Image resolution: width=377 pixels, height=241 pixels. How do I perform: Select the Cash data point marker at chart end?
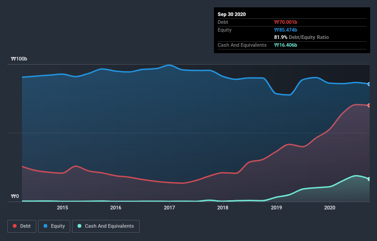pos(369,179)
